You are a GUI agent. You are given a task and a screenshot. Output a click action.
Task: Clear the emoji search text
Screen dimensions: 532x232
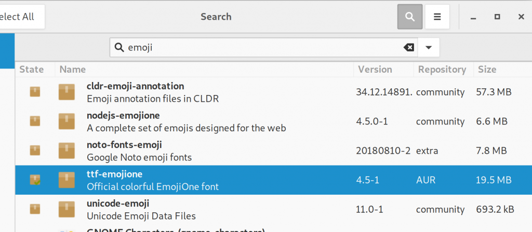pyautogui.click(x=409, y=47)
